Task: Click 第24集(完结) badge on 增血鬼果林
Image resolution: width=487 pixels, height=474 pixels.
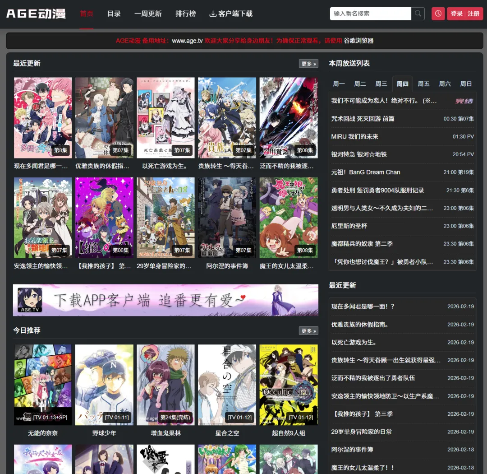Action: tap(175, 418)
